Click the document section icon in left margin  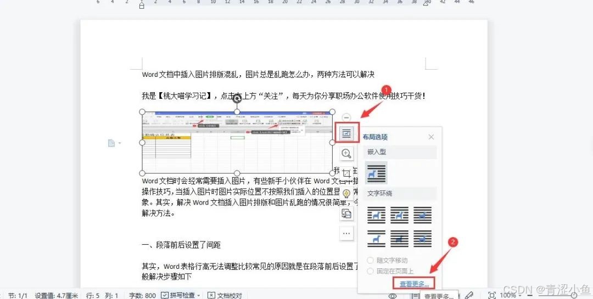pos(111,143)
